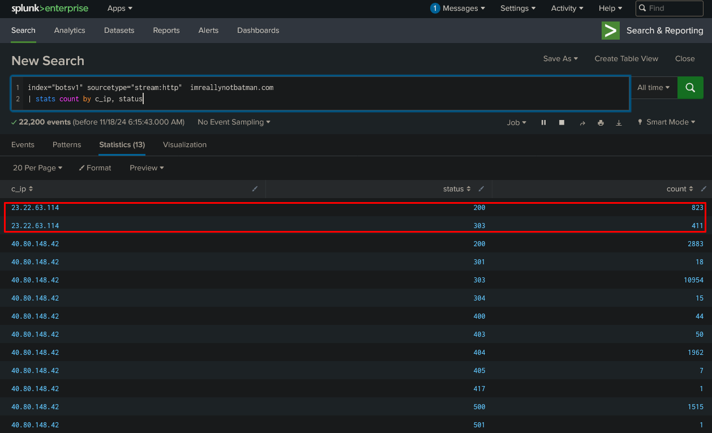
Task: Click inside the Find input field
Action: click(x=674, y=8)
